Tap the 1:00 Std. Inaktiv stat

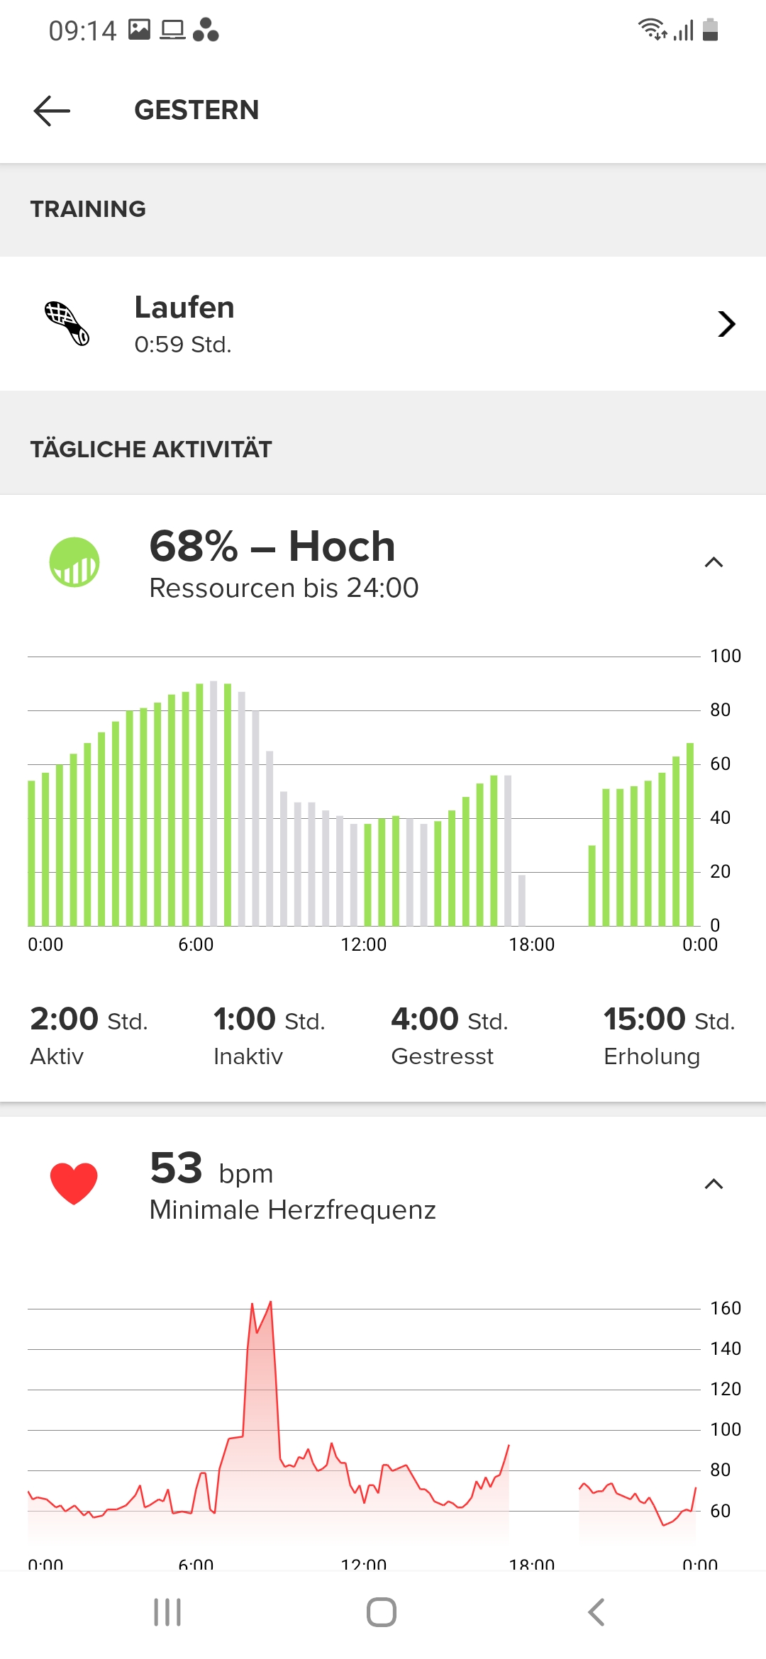point(269,1036)
